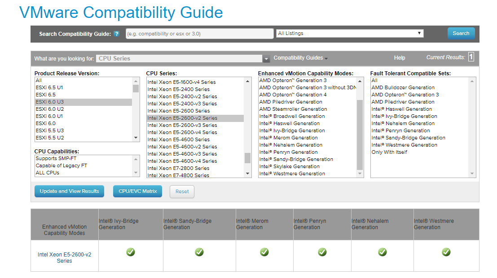This screenshot has height=278, width=497.
Task: Open the CPU/EVC Matrix
Action: (x=138, y=191)
